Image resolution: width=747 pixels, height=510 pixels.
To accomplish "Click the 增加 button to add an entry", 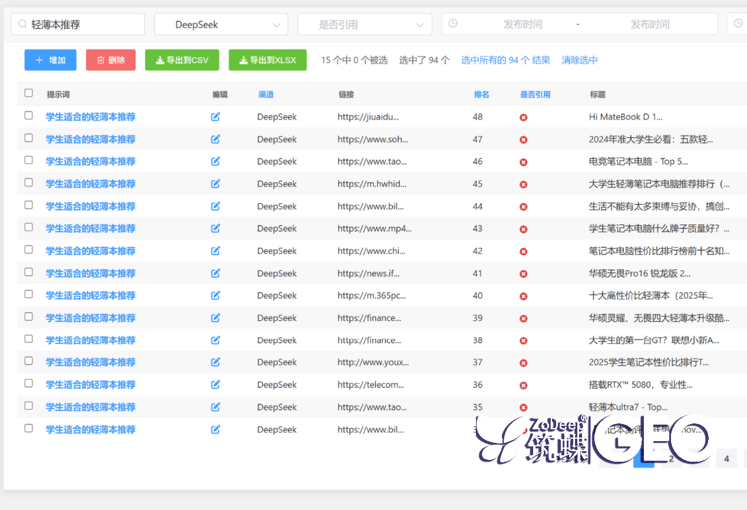I will click(50, 59).
